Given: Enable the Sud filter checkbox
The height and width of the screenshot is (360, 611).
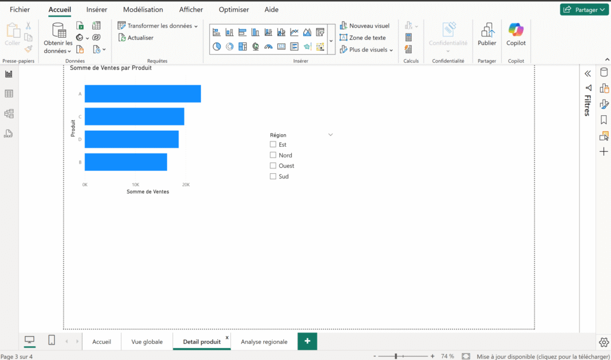Looking at the screenshot, I should click(x=273, y=176).
